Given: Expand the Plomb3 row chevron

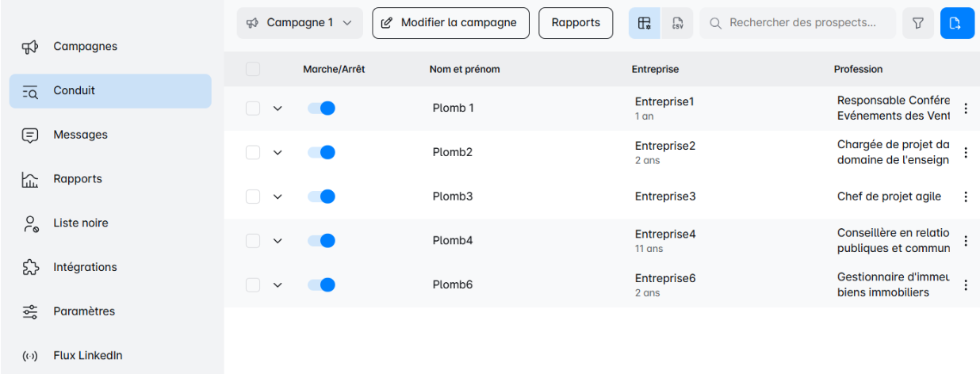Looking at the screenshot, I should pyautogui.click(x=278, y=197).
